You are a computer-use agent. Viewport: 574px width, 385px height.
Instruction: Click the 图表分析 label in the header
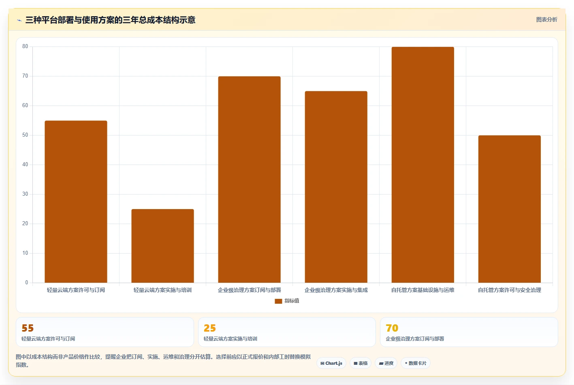[x=546, y=19]
